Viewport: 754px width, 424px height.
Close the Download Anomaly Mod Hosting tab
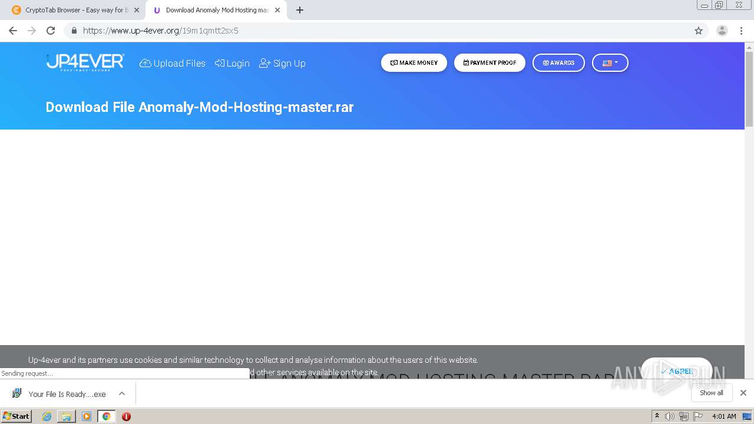point(277,10)
